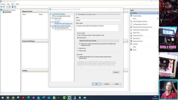178x100 pixels.
Task: Open the Ajuda menu in the menu bar
Action: (17, 4)
